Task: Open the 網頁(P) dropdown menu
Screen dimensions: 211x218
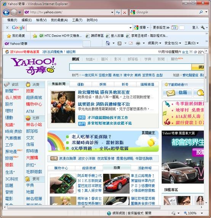Action: (154, 43)
